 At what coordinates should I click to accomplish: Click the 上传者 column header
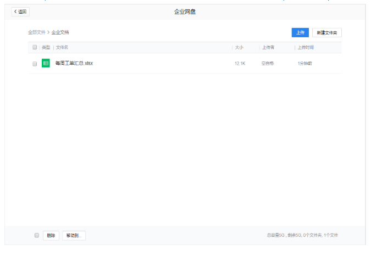point(268,48)
